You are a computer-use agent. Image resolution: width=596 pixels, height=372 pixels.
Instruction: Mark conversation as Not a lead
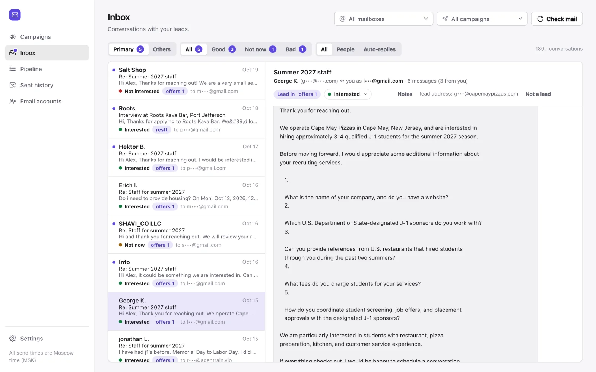click(x=538, y=94)
